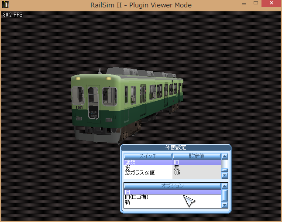The width and height of the screenshot is (282, 222).
Task: Click the オプション column header
Action: pos(172,186)
